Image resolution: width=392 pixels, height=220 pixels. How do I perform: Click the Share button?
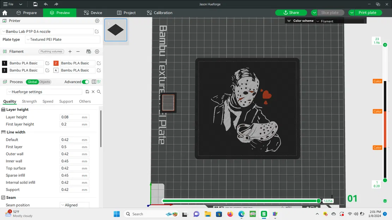(x=291, y=13)
